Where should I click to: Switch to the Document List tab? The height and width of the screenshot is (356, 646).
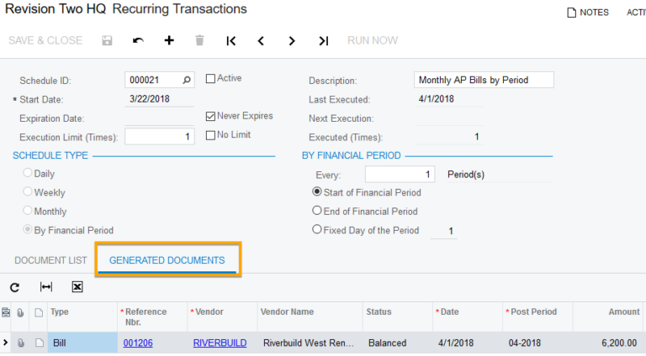[x=50, y=260]
